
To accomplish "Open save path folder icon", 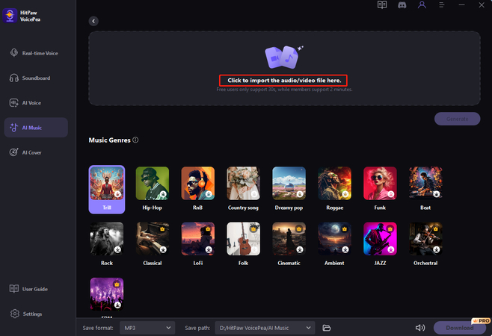I will pos(327,328).
